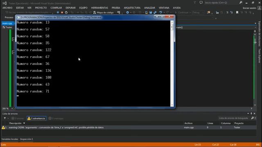Open the AYUDA menu
The image size is (262, 147).
click(177, 8)
